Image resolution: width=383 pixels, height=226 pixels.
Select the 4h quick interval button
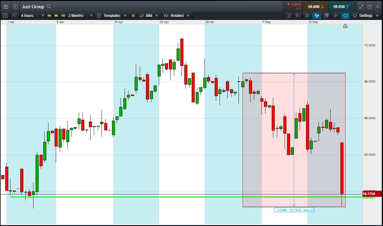56,15
